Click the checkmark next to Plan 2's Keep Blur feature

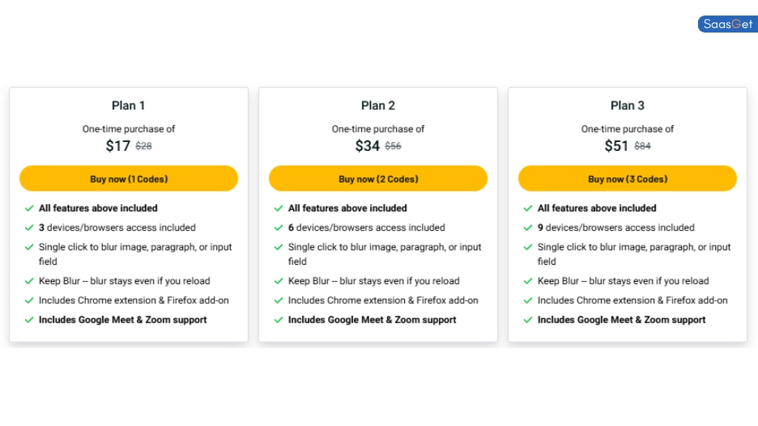coord(279,281)
